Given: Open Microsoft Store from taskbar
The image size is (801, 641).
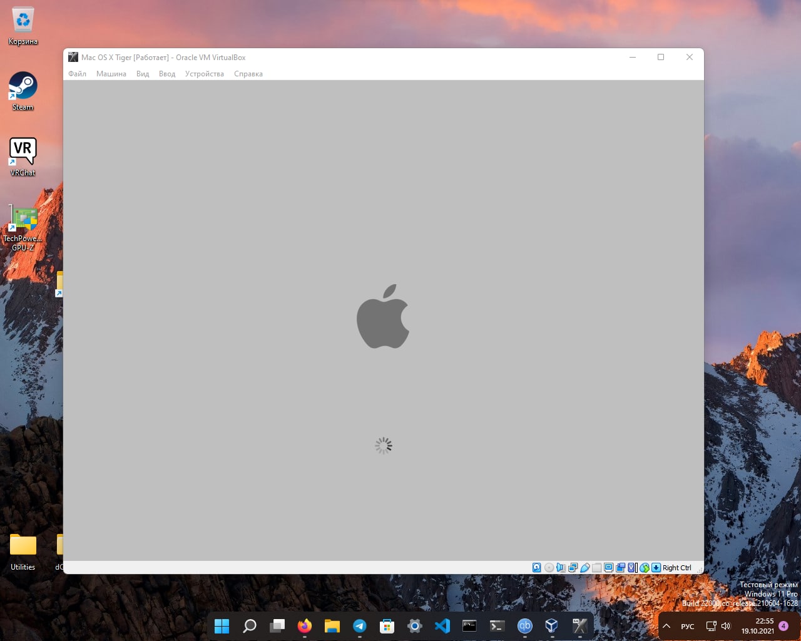Looking at the screenshot, I should 387,626.
